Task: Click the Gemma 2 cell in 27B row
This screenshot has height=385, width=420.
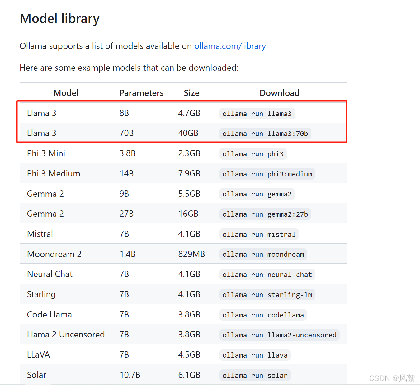Action: click(x=45, y=214)
